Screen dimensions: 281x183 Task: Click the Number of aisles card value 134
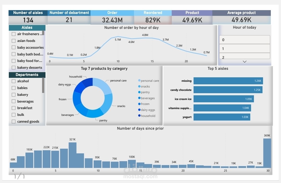point(28,20)
